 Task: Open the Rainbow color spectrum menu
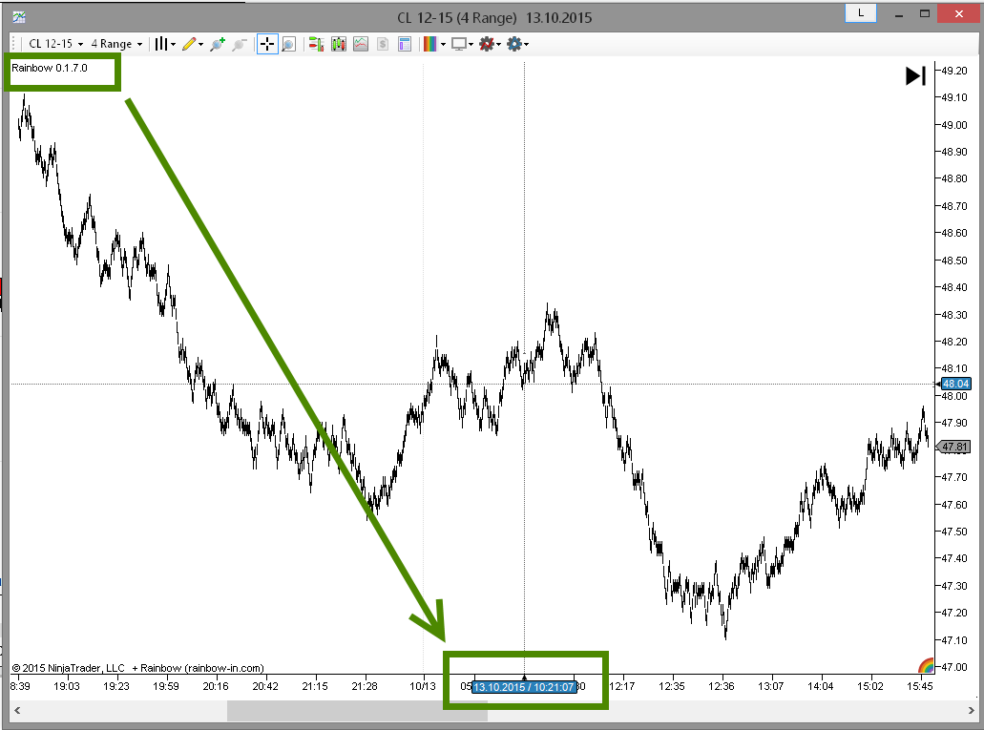[434, 44]
